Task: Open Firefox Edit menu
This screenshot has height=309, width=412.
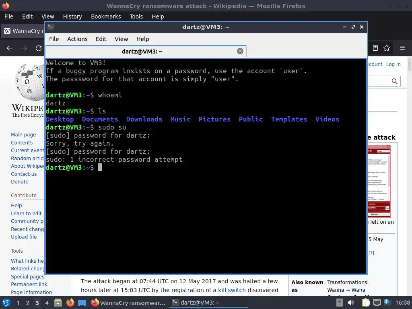Action: [x=27, y=16]
